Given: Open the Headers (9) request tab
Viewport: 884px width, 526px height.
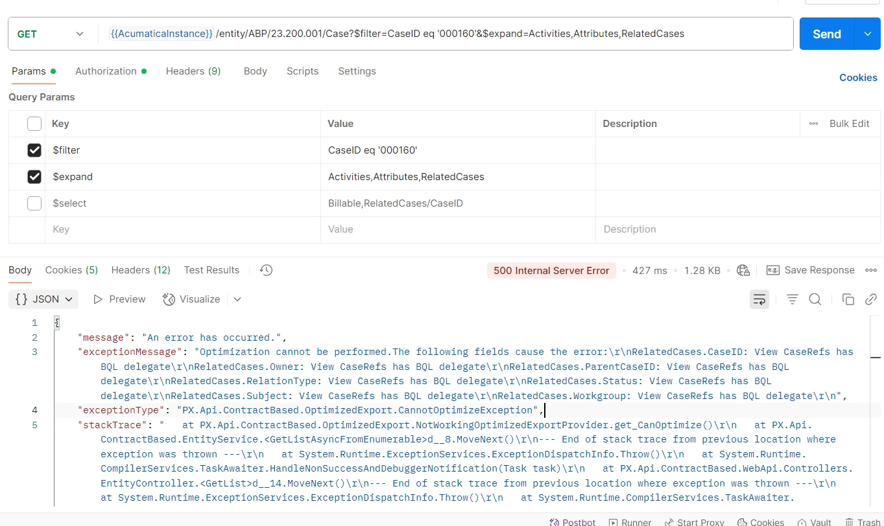Looking at the screenshot, I should pyautogui.click(x=193, y=71).
